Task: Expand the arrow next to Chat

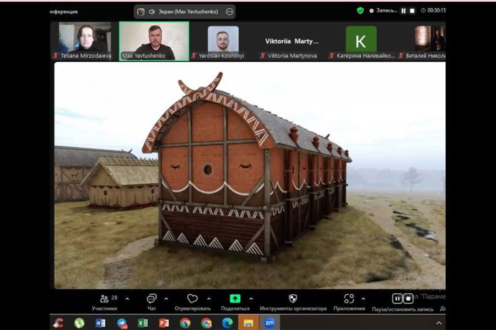Action: pyautogui.click(x=166, y=299)
